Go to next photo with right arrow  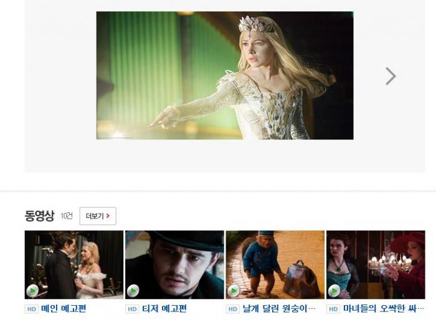391,76
